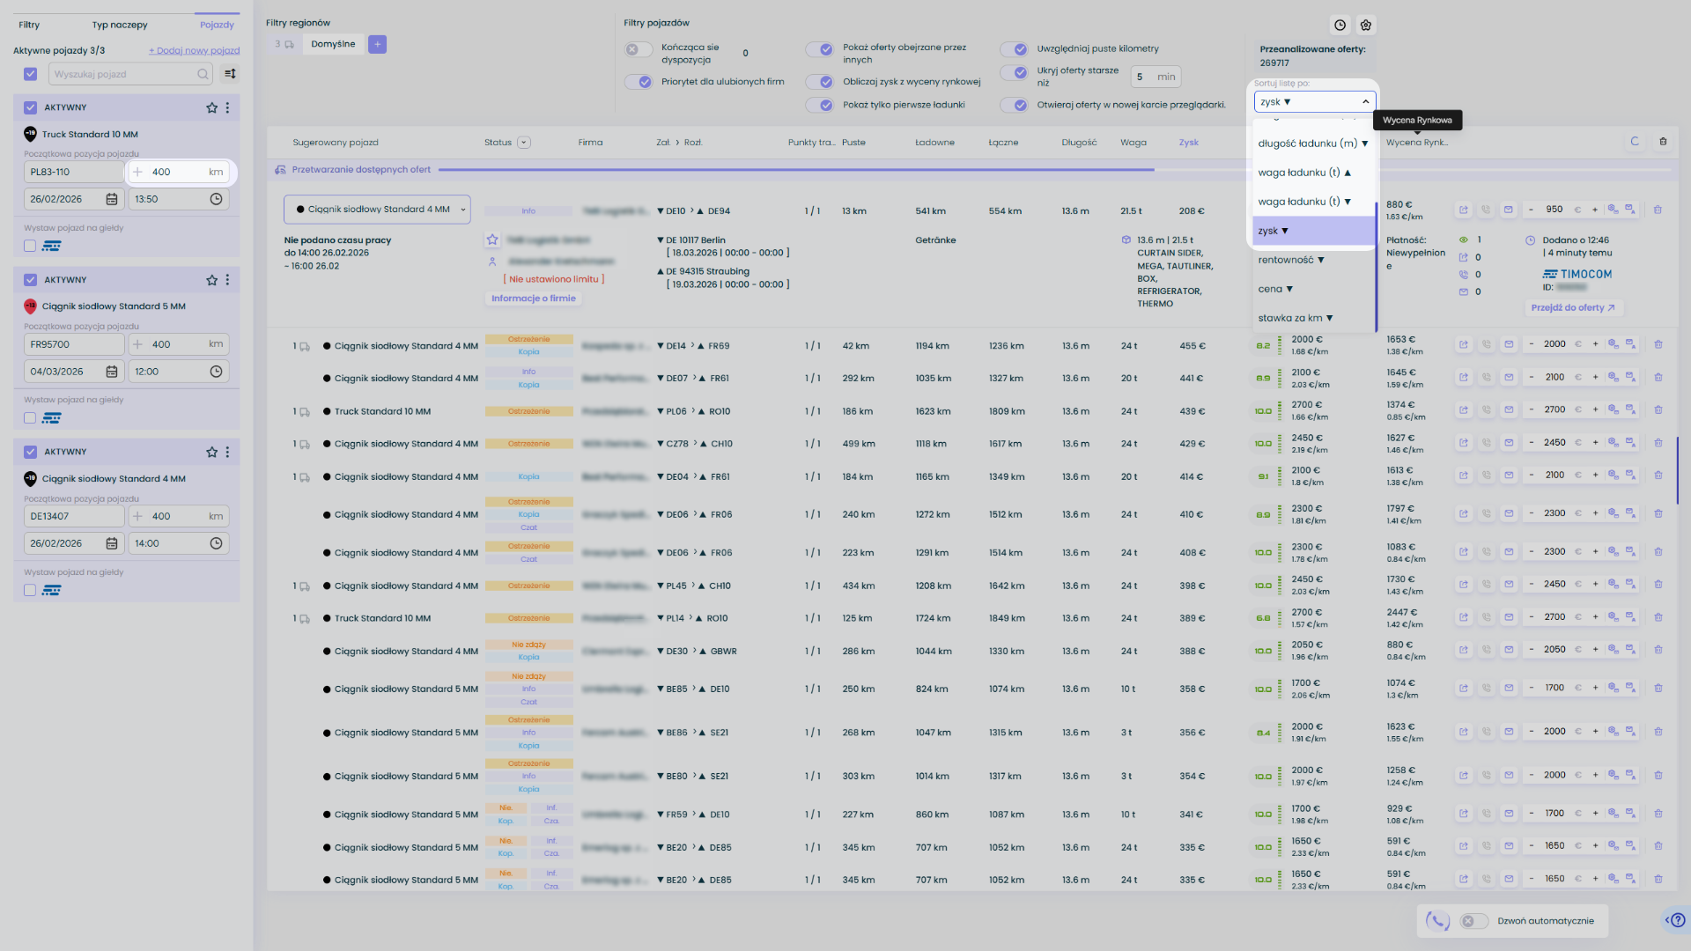
Task: Expand the suggested vehicle Ciągnik siodłowy Standard 4 MM dropdown
Action: tap(463, 210)
